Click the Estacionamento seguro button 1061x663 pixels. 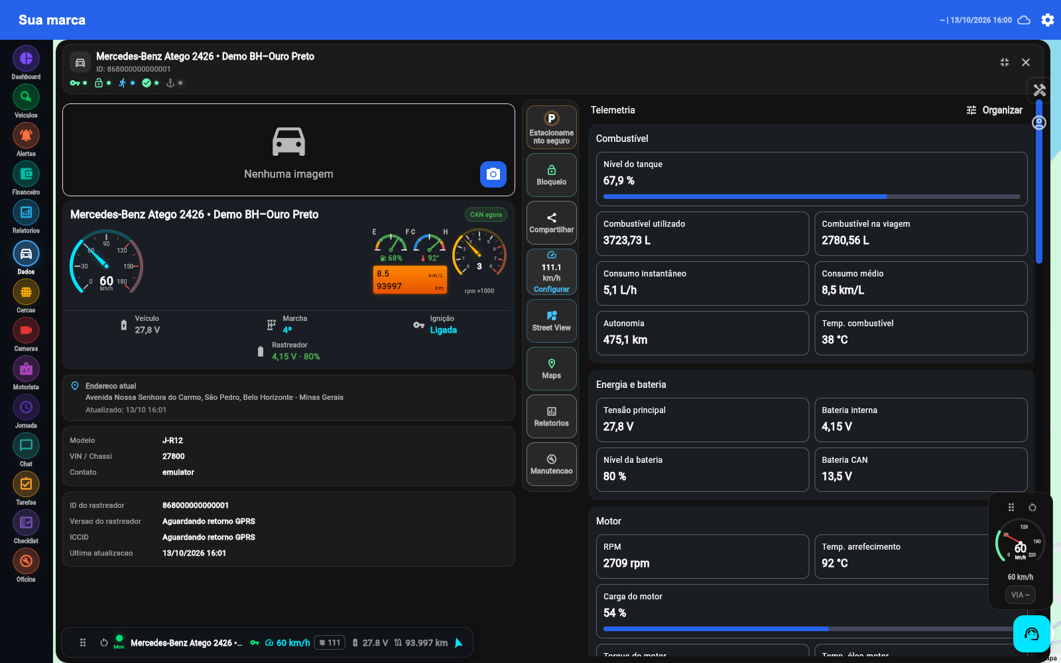552,127
